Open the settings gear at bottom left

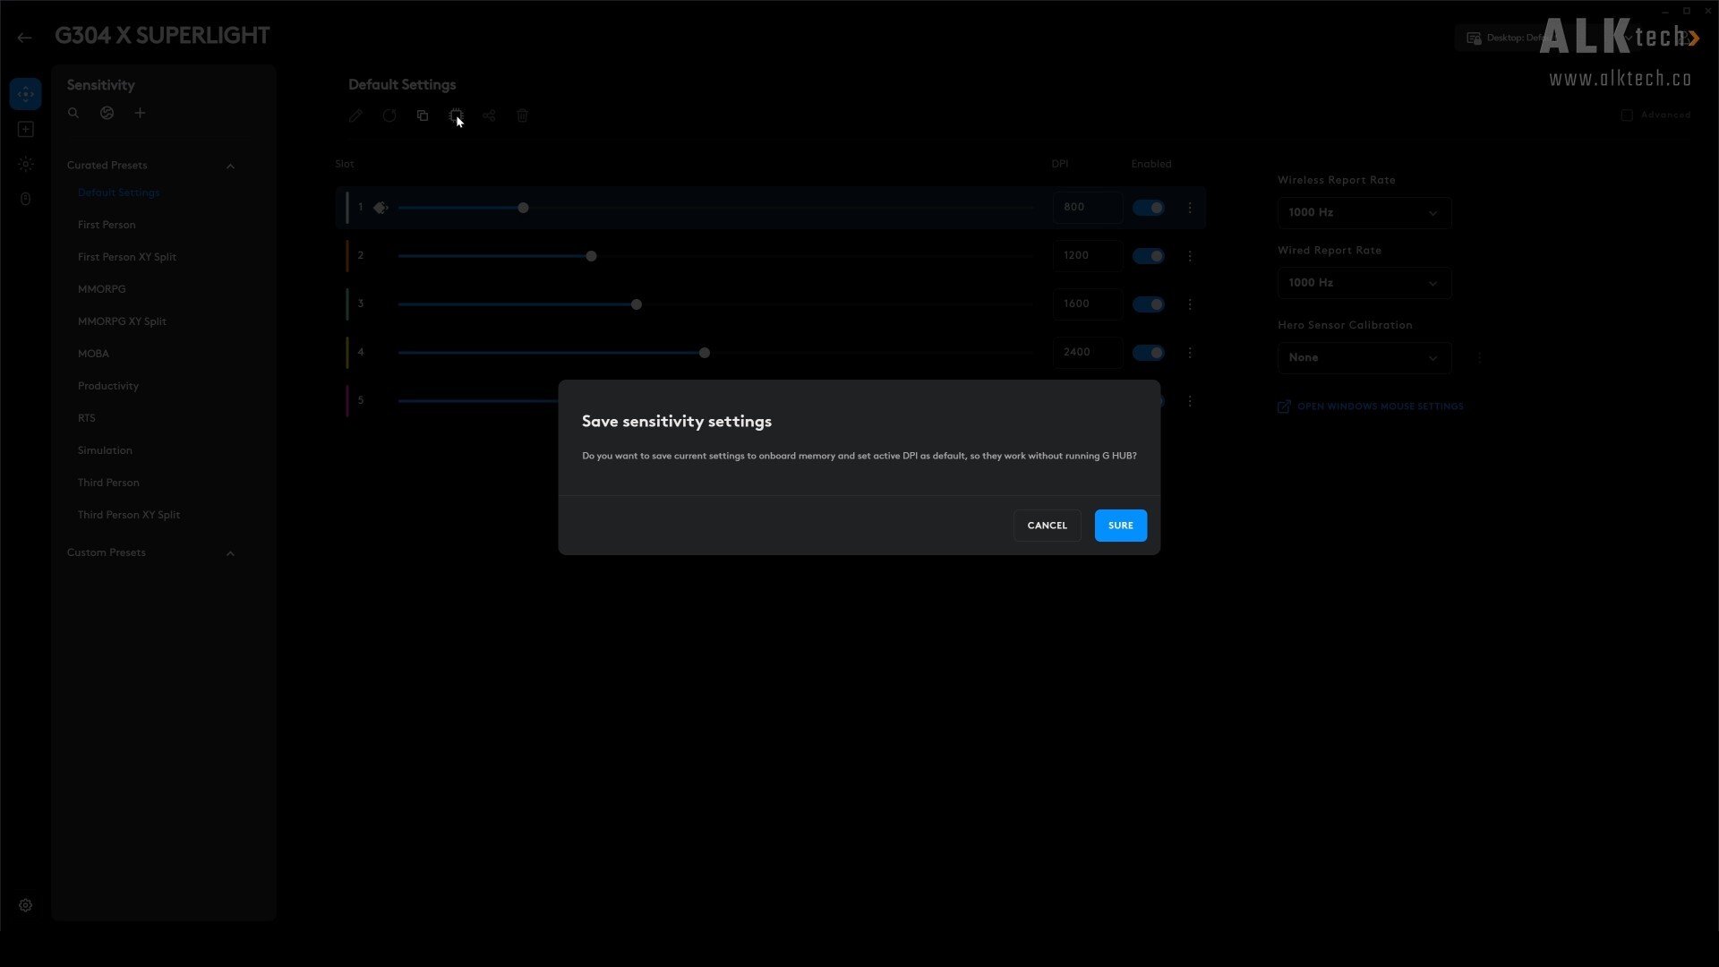26,905
